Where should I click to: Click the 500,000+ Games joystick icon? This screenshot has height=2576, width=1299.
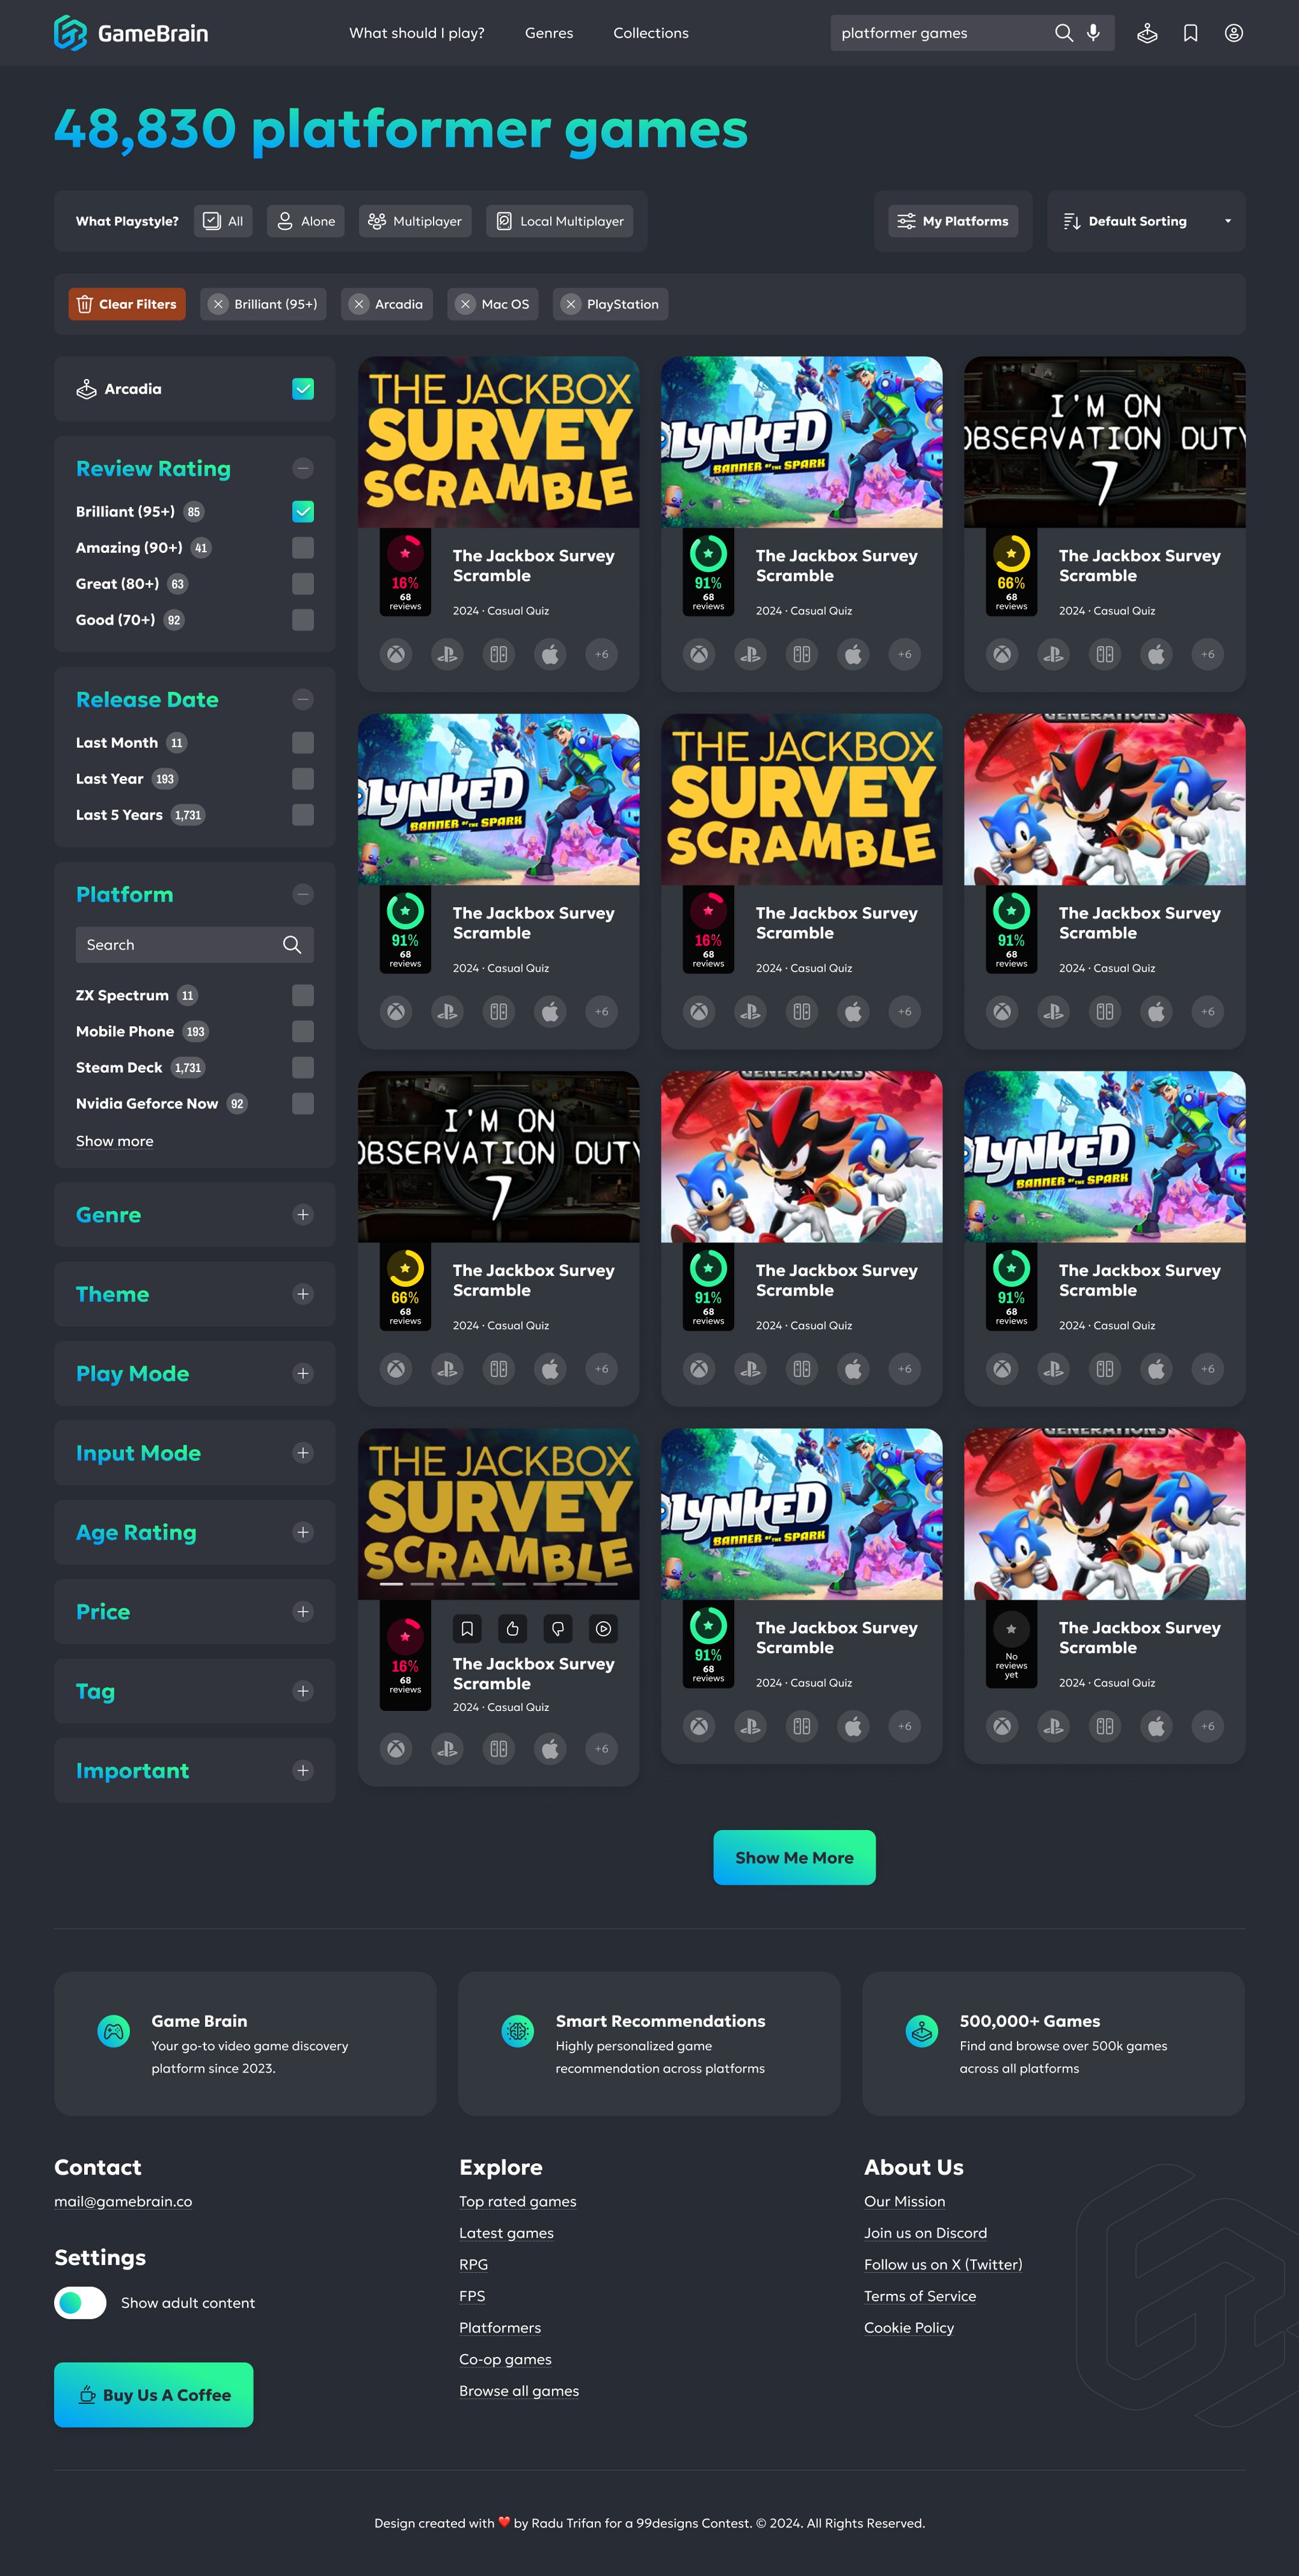point(922,2031)
